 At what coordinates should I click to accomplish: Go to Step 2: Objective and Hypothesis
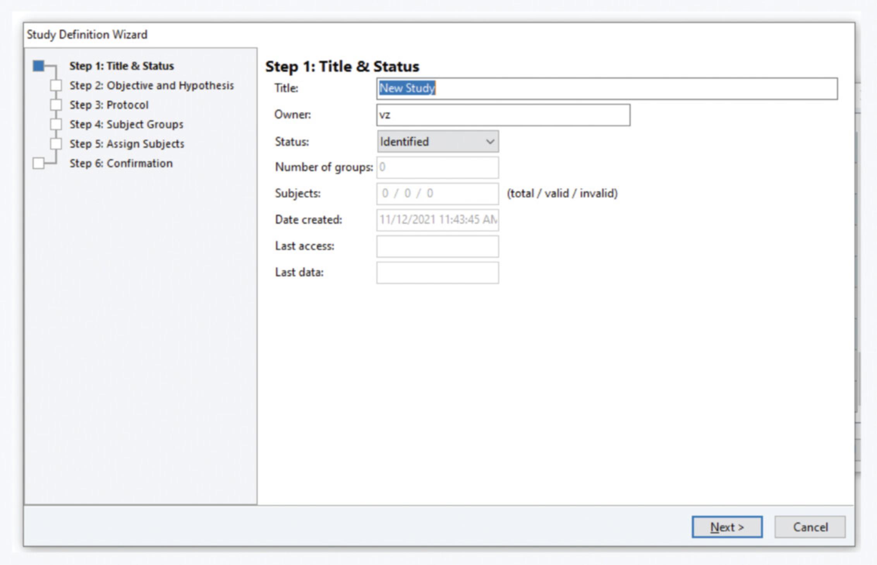(151, 85)
